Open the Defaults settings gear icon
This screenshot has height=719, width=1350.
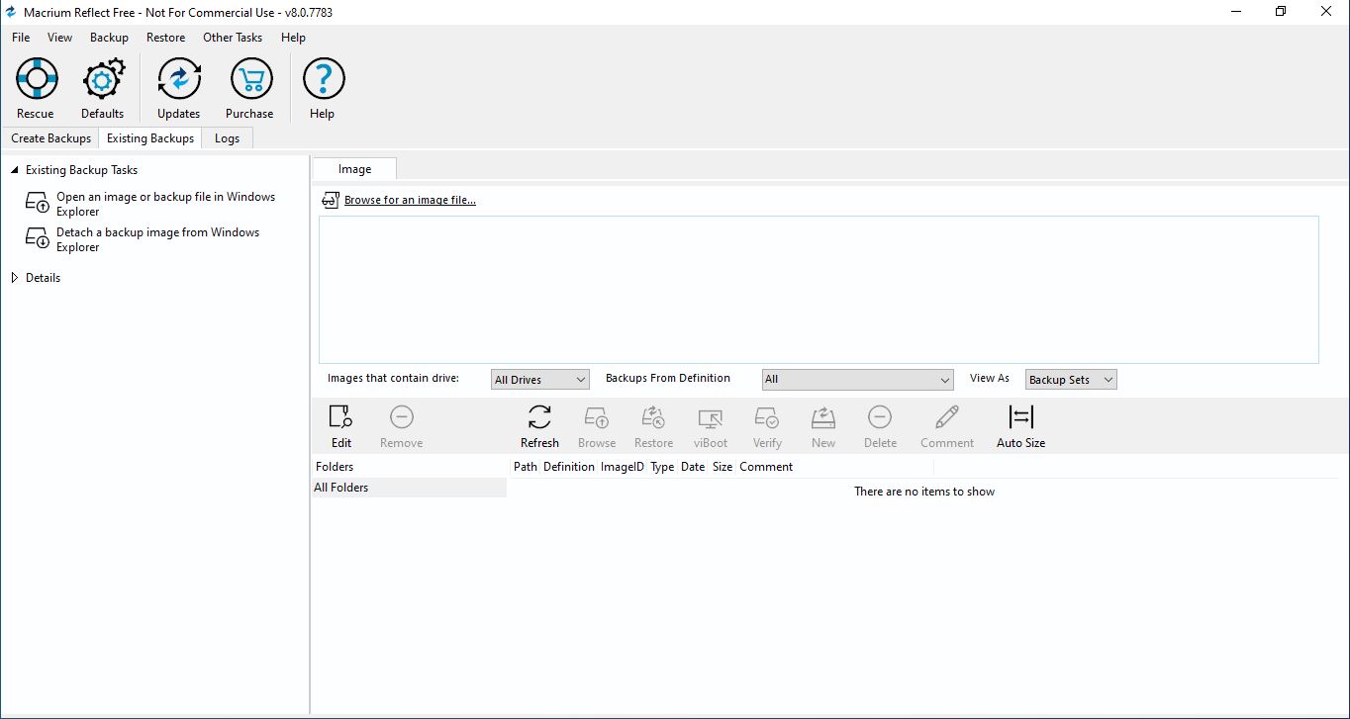[x=103, y=78]
